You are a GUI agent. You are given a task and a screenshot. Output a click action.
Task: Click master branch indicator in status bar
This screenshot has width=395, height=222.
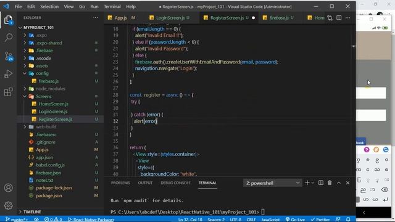17,220
